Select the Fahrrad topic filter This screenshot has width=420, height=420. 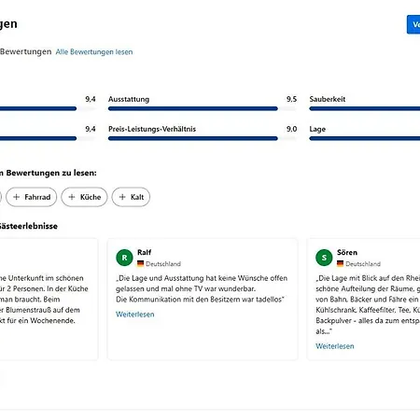pos(32,197)
